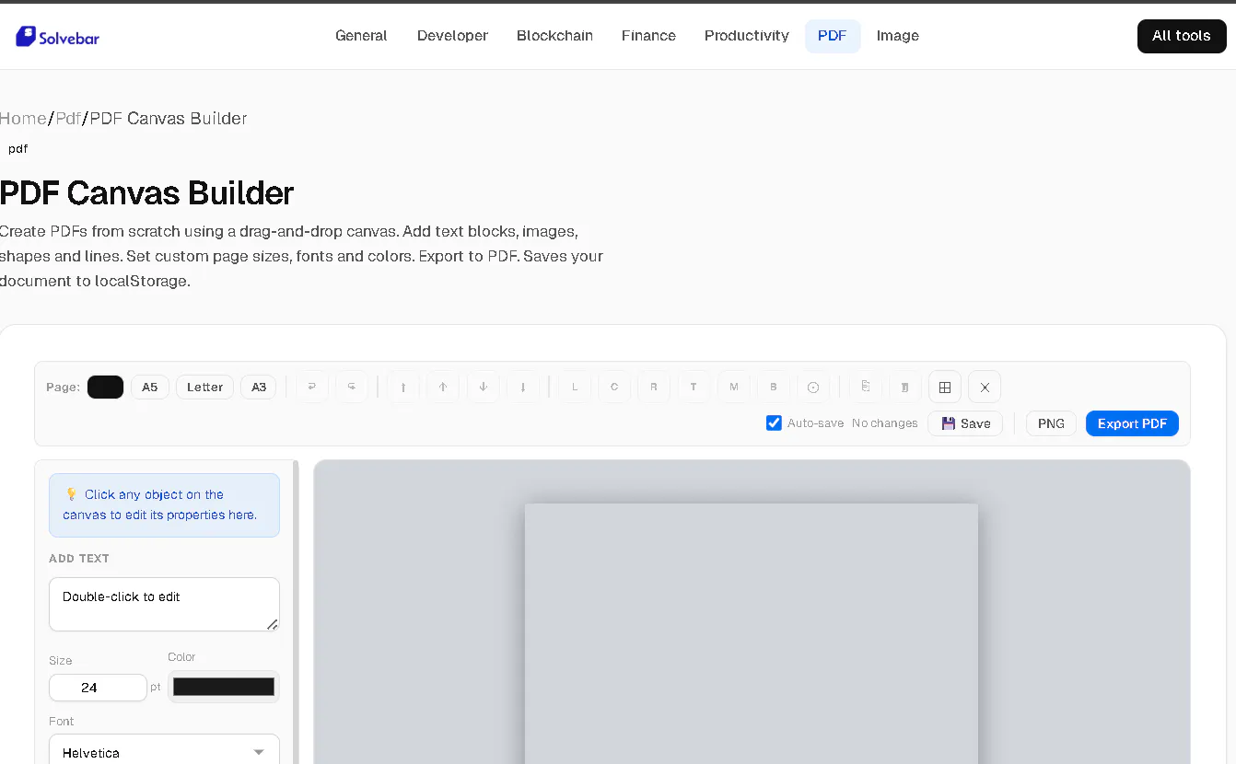This screenshot has height=764, width=1236.
Task: Align object middle with M button
Action: 734,387
